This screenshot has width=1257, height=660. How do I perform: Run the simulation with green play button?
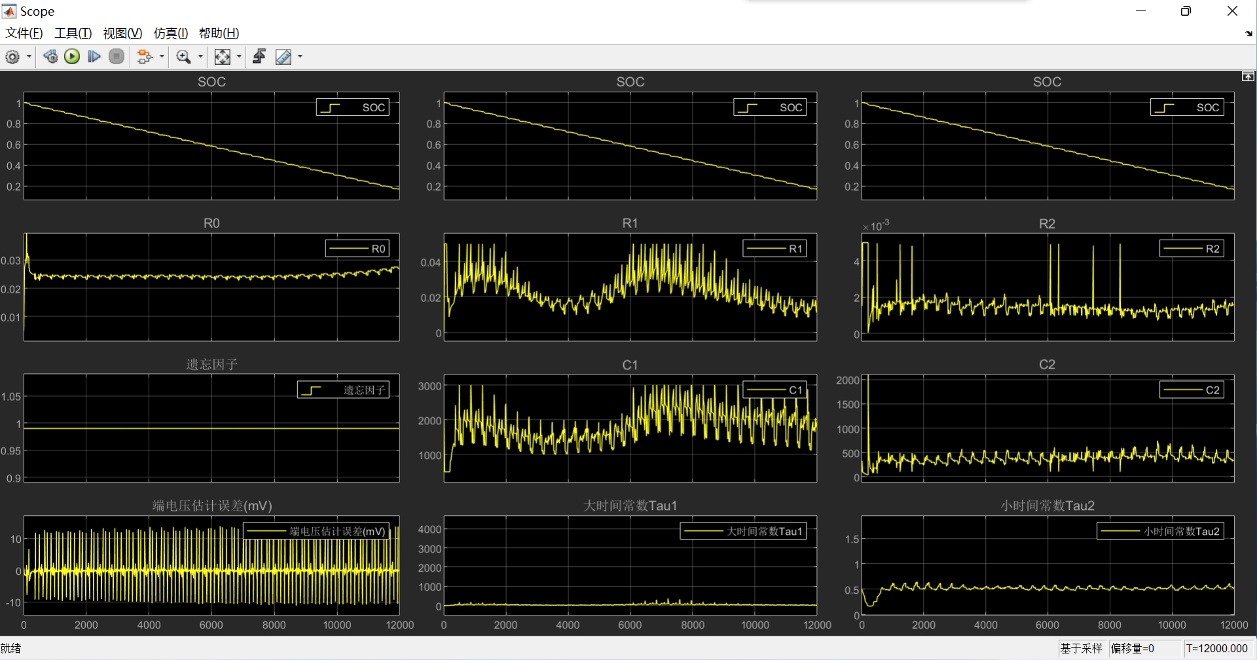coord(72,57)
